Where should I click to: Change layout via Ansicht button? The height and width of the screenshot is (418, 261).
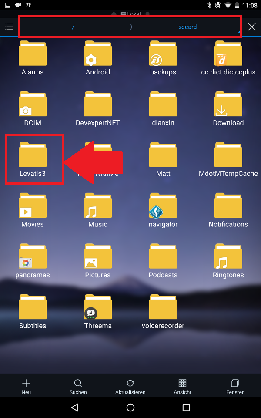click(182, 387)
